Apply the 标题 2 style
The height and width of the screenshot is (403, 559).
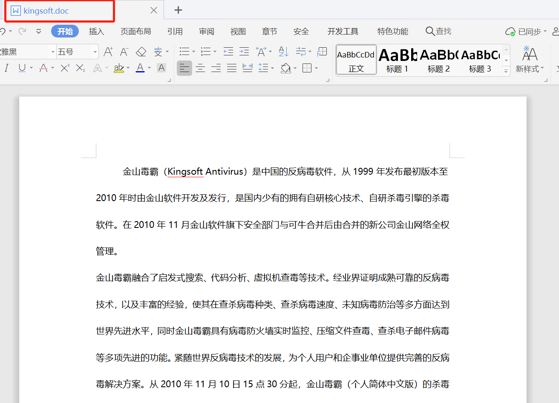[439, 60]
